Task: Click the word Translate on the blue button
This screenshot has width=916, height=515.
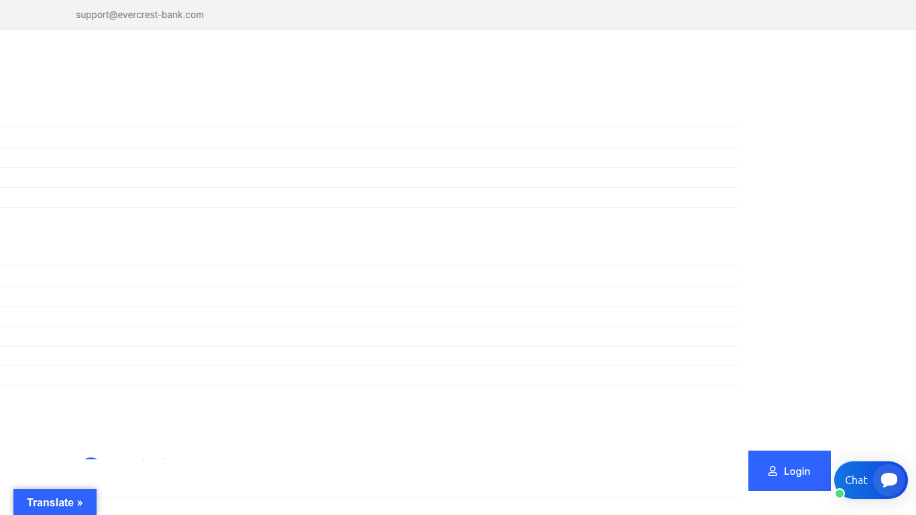Action: point(50,502)
